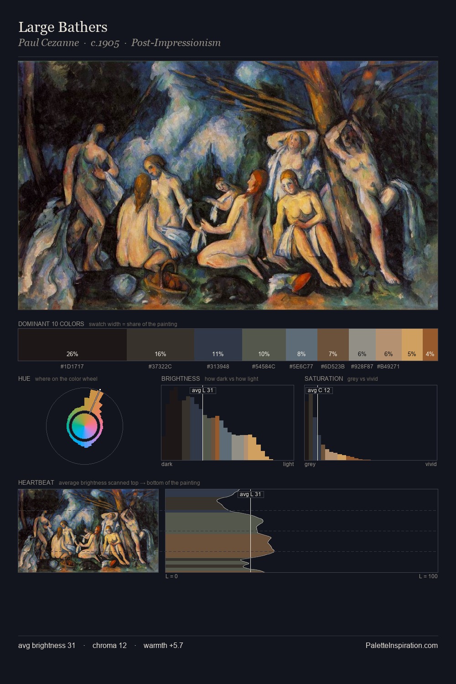This screenshot has height=684, width=456.
Task: Click the 'Large Bathers' title
Action: coord(63,27)
